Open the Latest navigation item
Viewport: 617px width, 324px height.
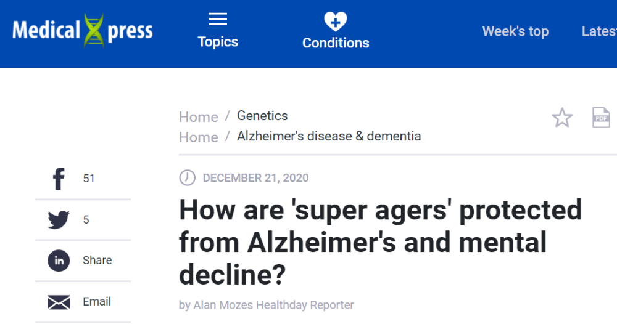coord(598,31)
